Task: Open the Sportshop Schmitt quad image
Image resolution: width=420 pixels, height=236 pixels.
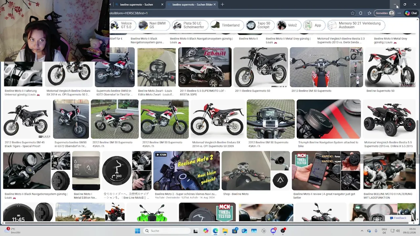Action: [x=205, y=67]
